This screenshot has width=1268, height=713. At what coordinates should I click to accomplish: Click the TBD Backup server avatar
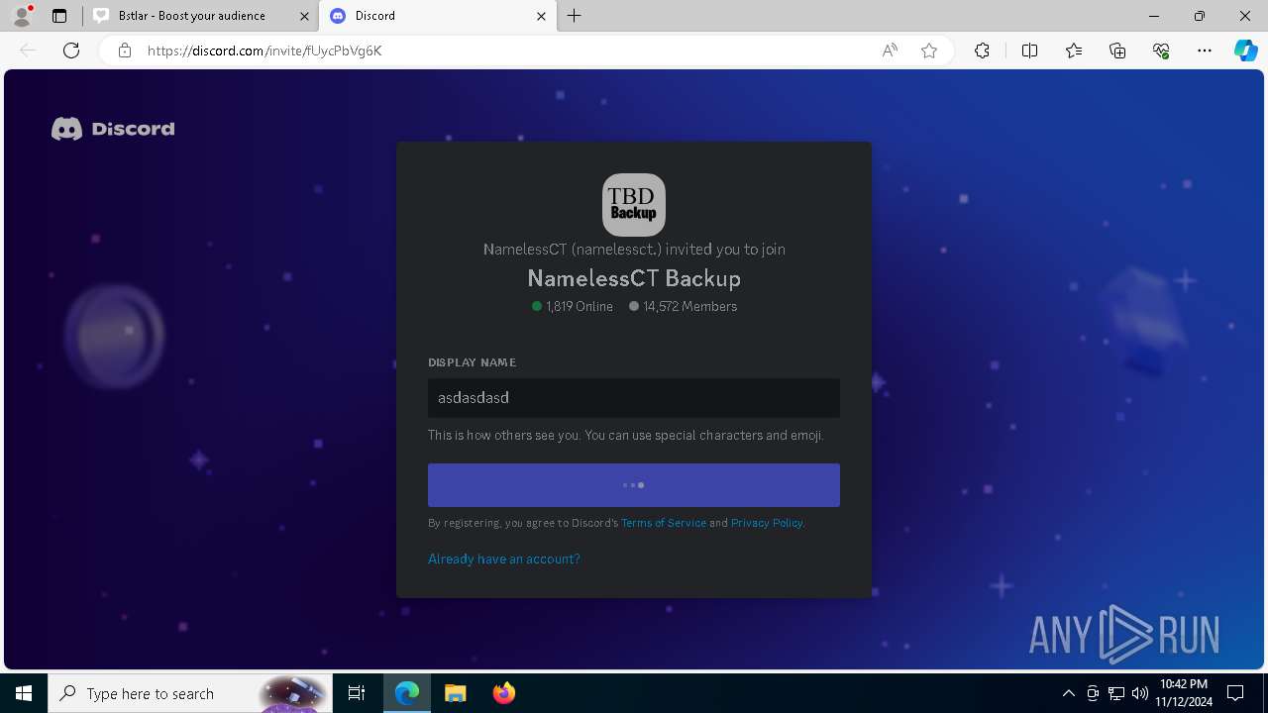point(634,205)
